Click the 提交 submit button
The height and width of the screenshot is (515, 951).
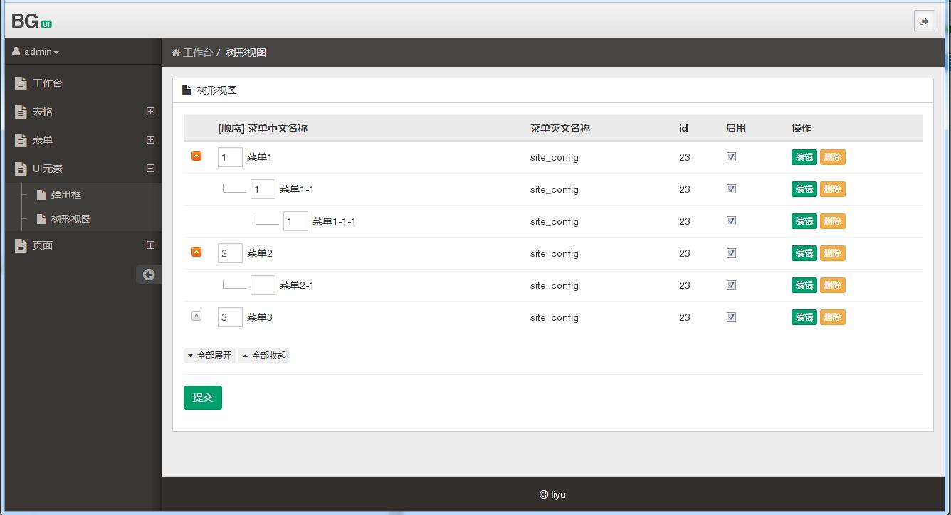pos(202,397)
